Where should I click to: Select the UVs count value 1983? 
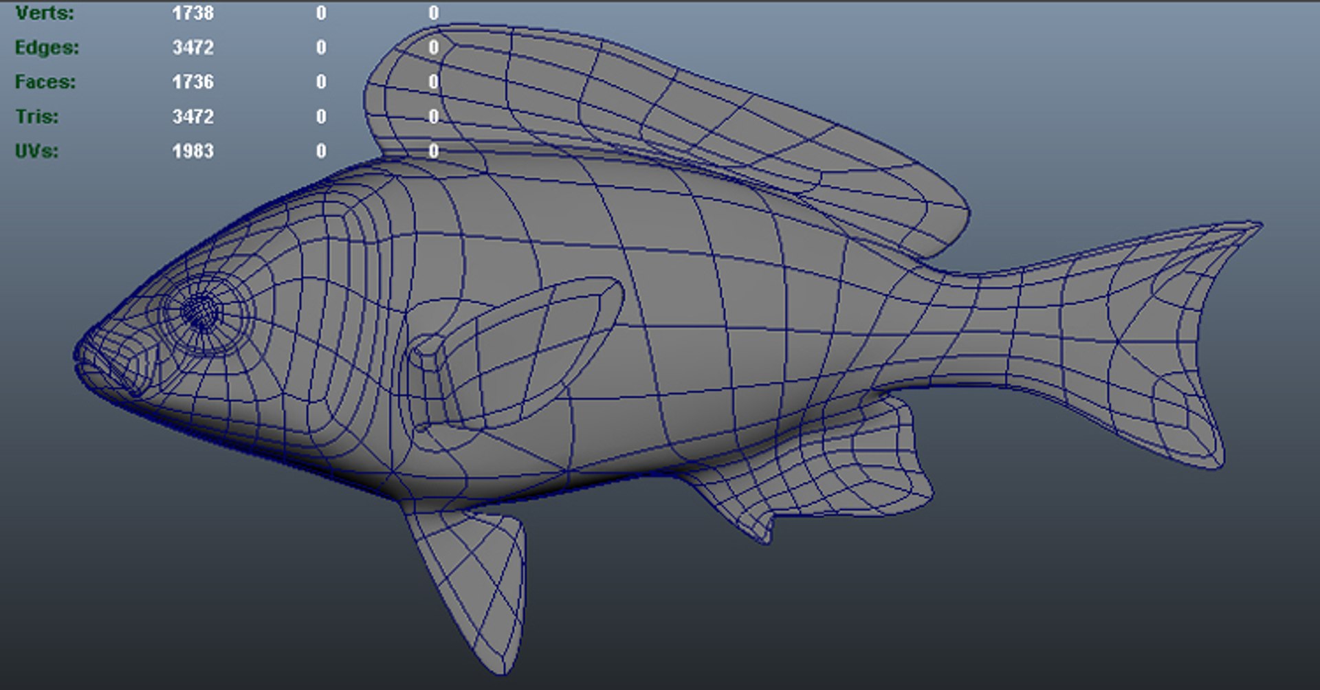click(x=193, y=151)
